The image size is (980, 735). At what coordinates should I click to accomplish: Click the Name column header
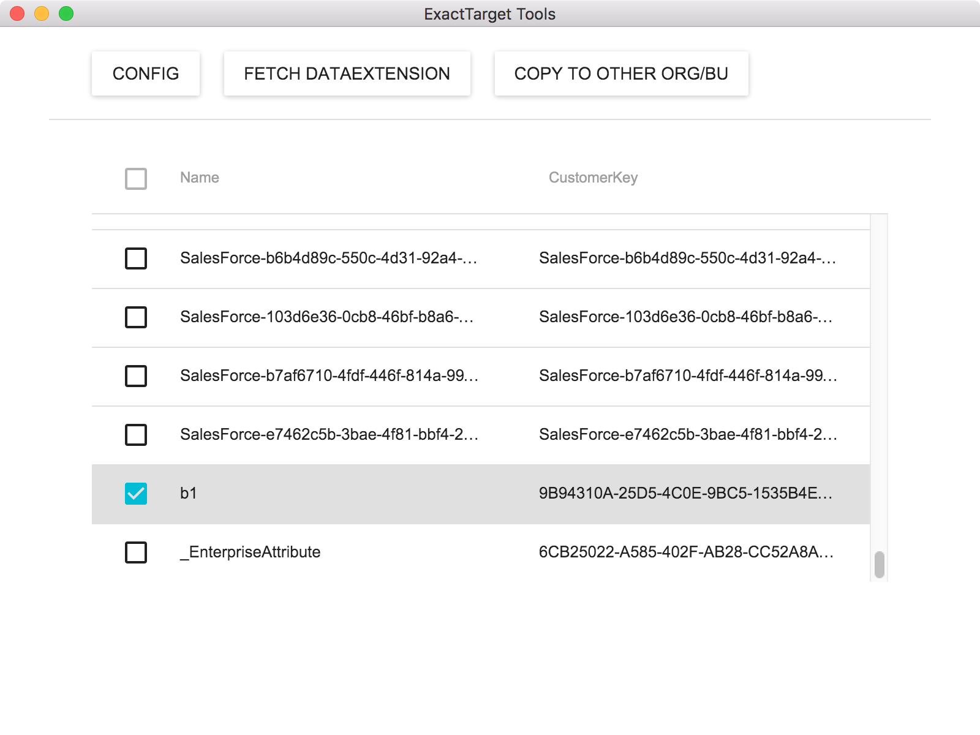[200, 178]
